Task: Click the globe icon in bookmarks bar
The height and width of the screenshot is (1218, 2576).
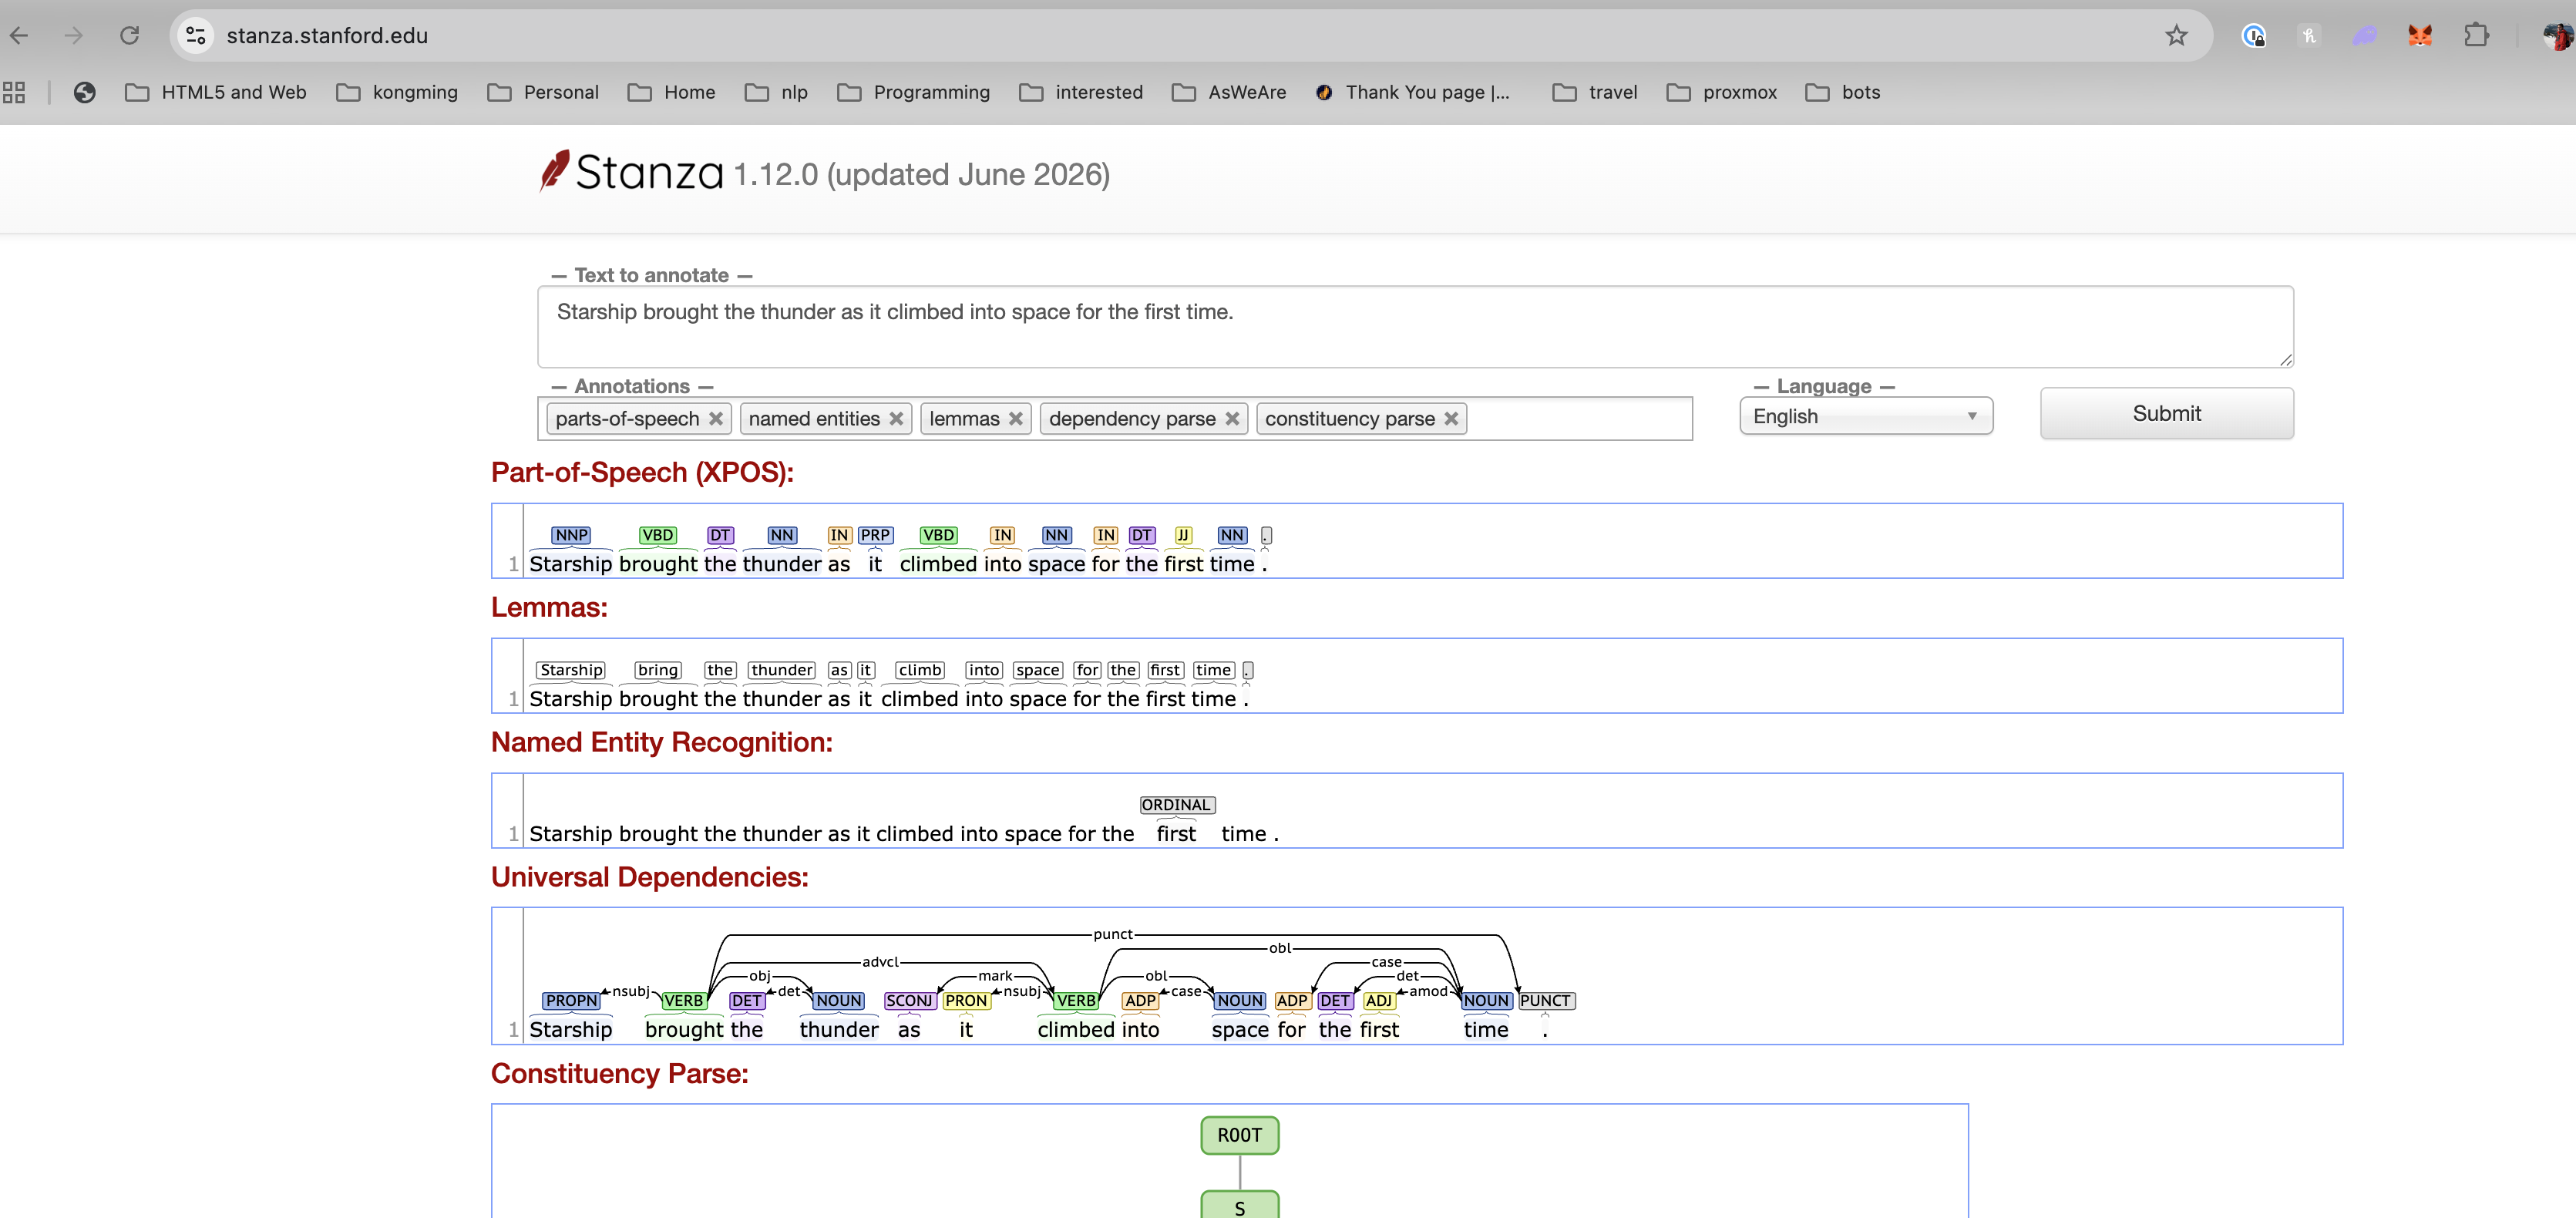Action: 85,92
